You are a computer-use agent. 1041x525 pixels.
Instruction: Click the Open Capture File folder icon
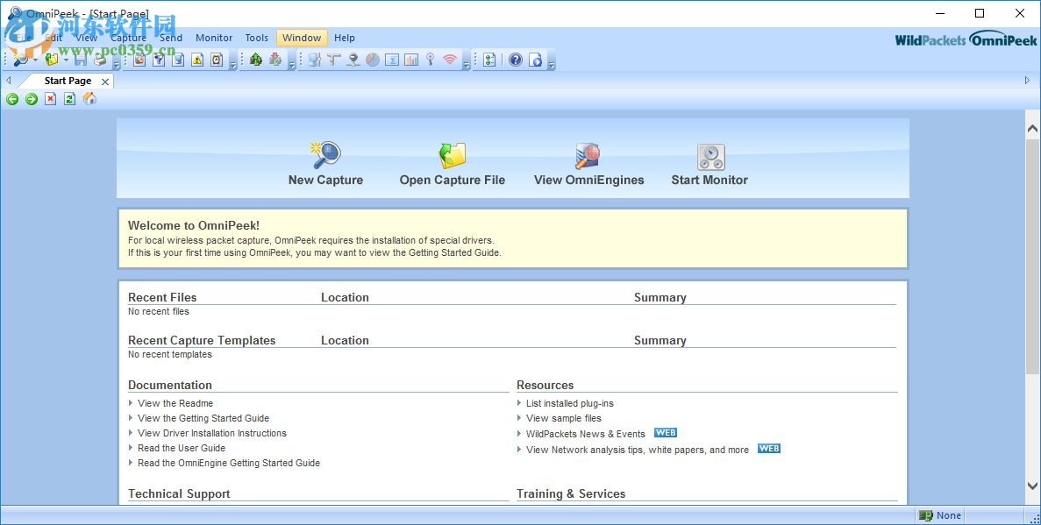click(x=453, y=156)
